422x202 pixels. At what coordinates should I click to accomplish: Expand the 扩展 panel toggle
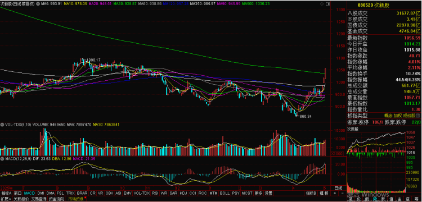[6, 199]
